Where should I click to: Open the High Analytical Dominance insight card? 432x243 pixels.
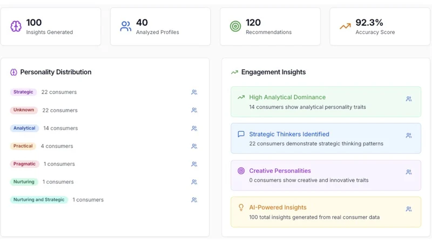[326, 102]
